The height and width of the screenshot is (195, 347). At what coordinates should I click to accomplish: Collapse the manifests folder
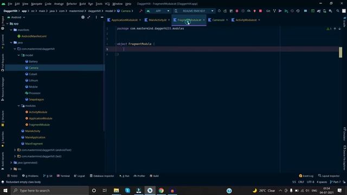pyautogui.click(x=11, y=30)
